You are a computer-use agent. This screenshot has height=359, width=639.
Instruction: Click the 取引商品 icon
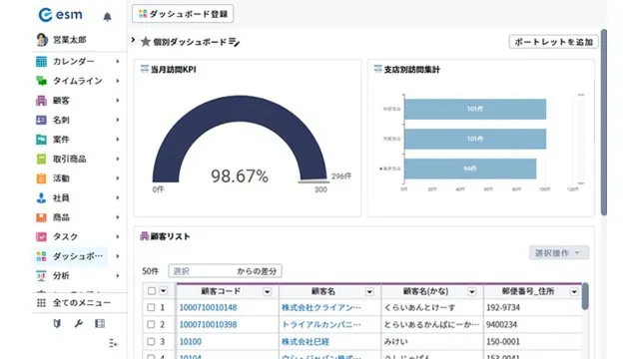(x=41, y=159)
